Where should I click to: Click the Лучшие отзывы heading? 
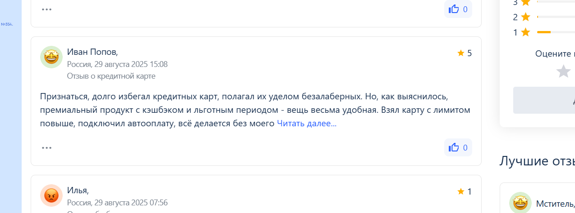(x=537, y=161)
